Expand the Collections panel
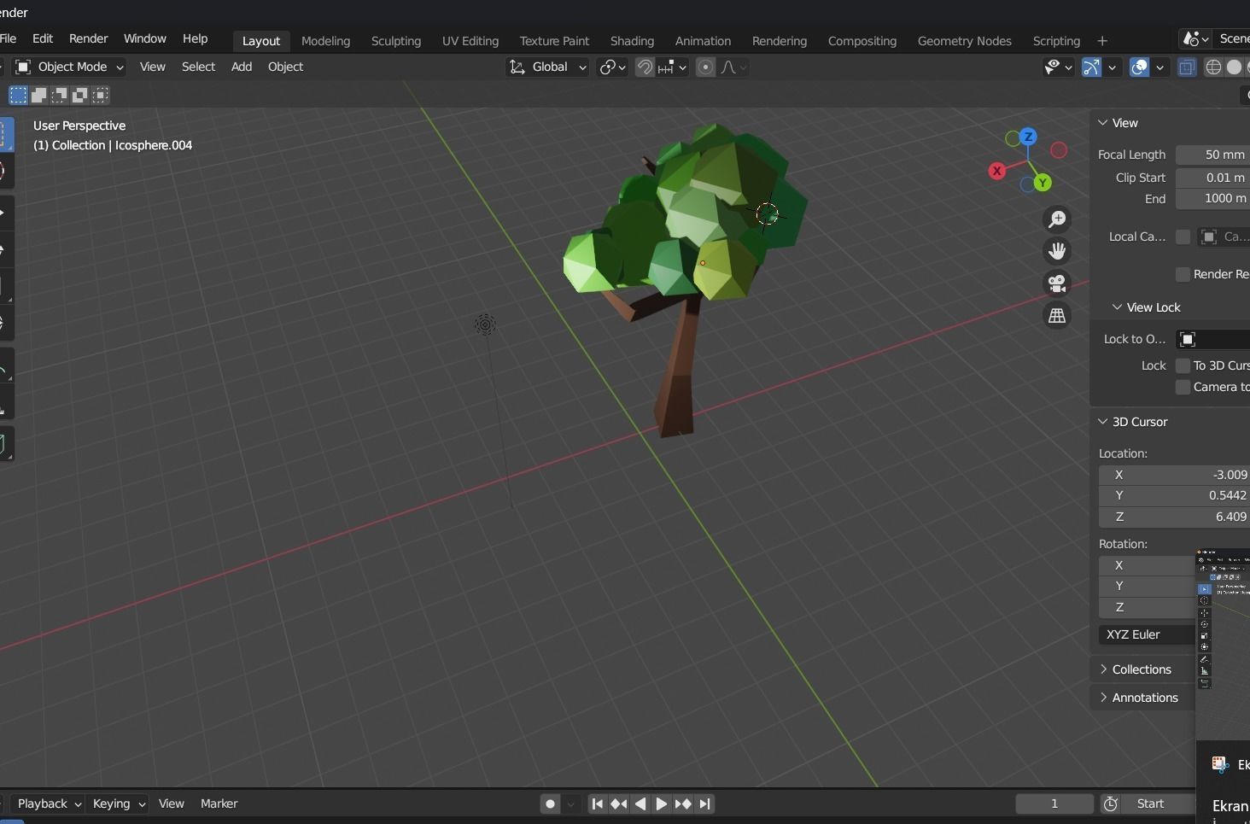Viewport: 1250px width, 824px height. coord(1103,669)
